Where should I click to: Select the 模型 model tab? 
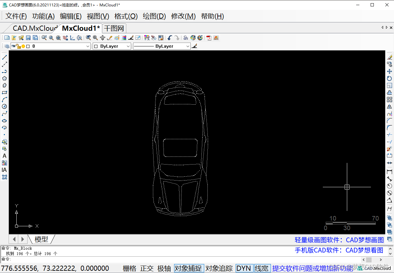coord(41,239)
